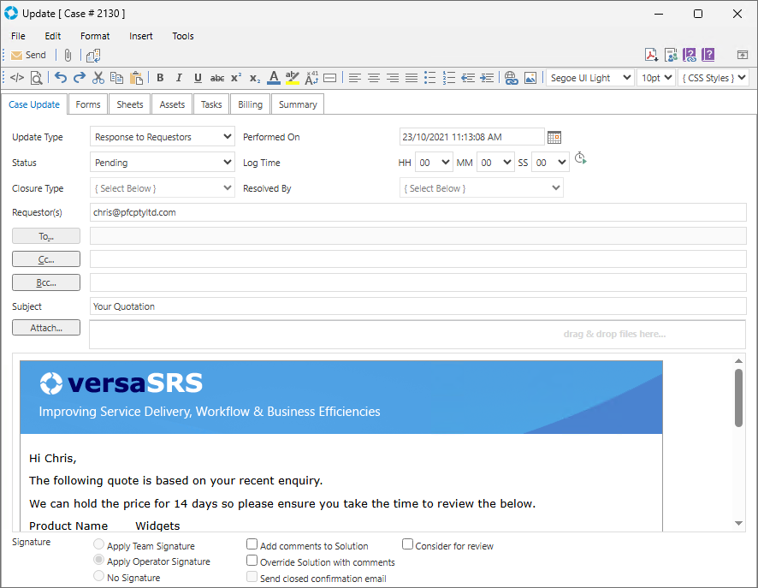Viewport: 758px width, 588px height.
Task: Open the Format menu
Action: (95, 36)
